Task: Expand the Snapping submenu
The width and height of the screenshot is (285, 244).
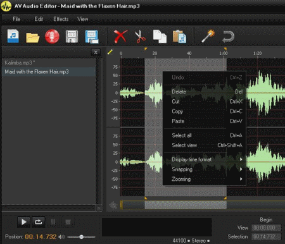Action: tap(204, 169)
